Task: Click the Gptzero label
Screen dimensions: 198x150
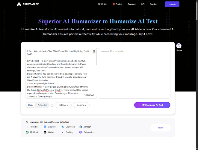Action: (x=52, y=127)
